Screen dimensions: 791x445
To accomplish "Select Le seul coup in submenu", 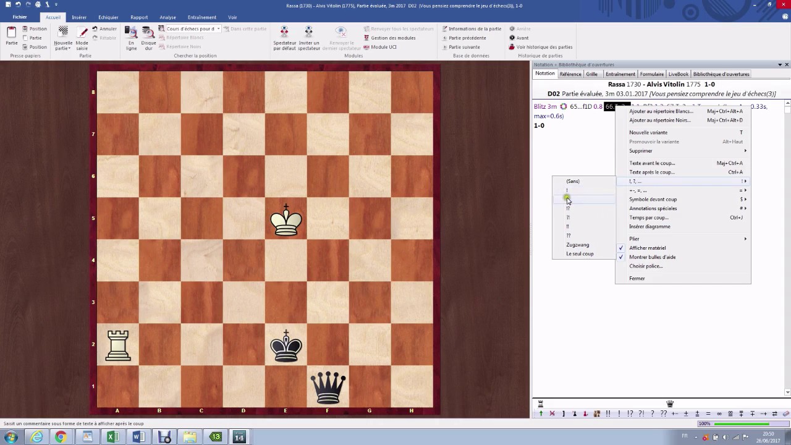I will [583, 253].
